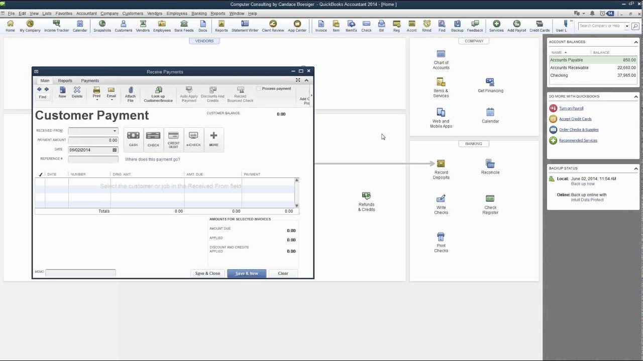
Task: Select CASH payment method
Action: (133, 139)
